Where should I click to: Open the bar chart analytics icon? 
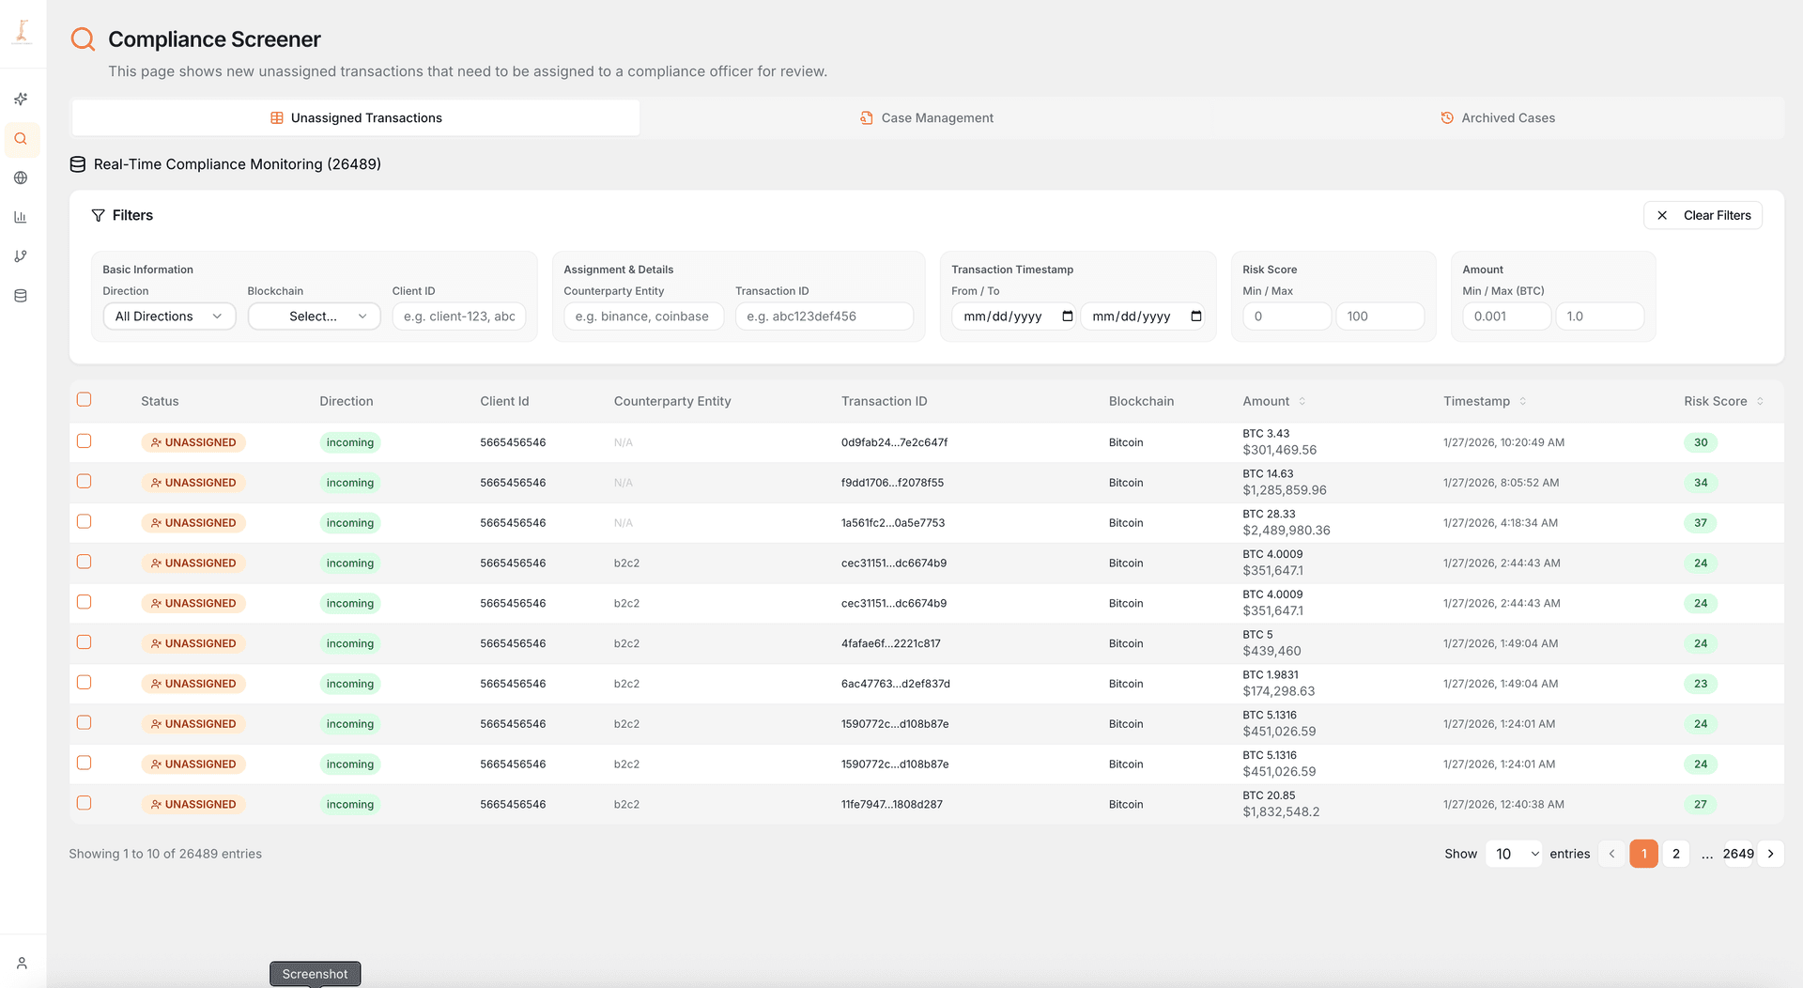click(x=21, y=217)
